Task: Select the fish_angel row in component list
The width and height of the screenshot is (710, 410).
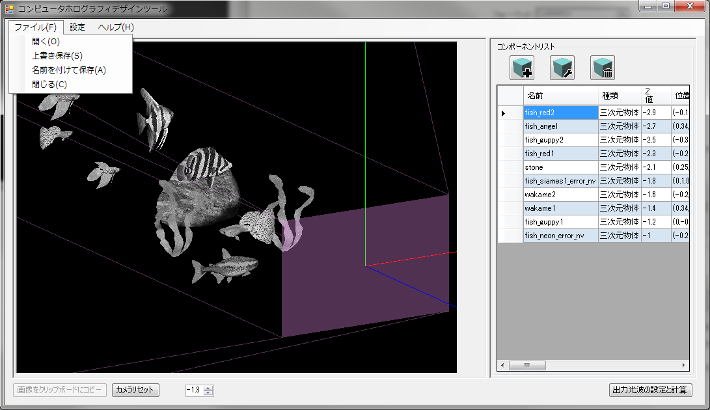Action: click(x=560, y=126)
